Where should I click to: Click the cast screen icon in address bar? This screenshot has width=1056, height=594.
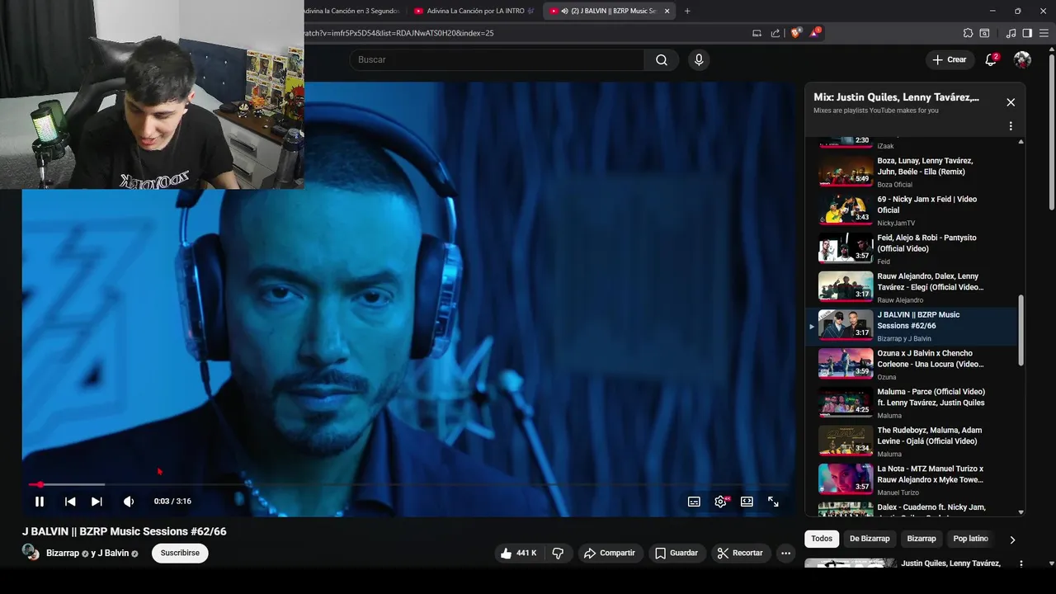(x=757, y=33)
